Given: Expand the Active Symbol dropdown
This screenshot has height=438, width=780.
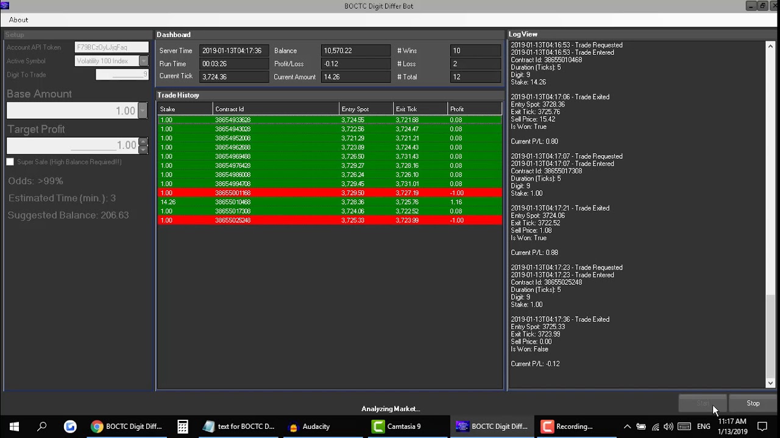Looking at the screenshot, I should click(143, 61).
